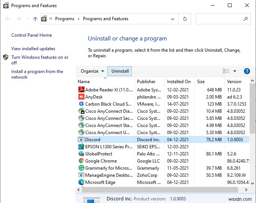Select the Google Chrome row name

[x=101, y=161]
